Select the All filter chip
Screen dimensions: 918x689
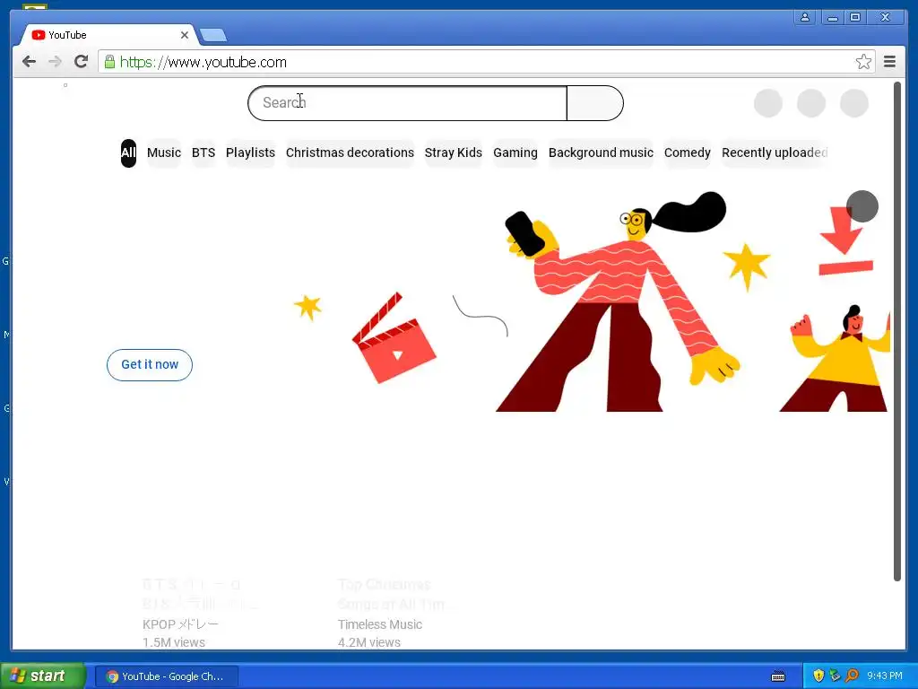pos(128,153)
